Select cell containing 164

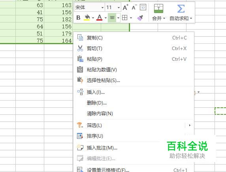coord(58,40)
